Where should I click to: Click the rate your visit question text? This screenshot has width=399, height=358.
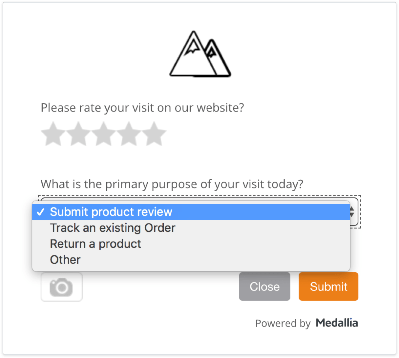click(x=142, y=108)
